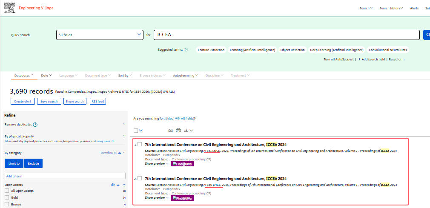The height and width of the screenshot is (208, 430).
Task: Open Open Access chart view icon
Action: point(113,185)
